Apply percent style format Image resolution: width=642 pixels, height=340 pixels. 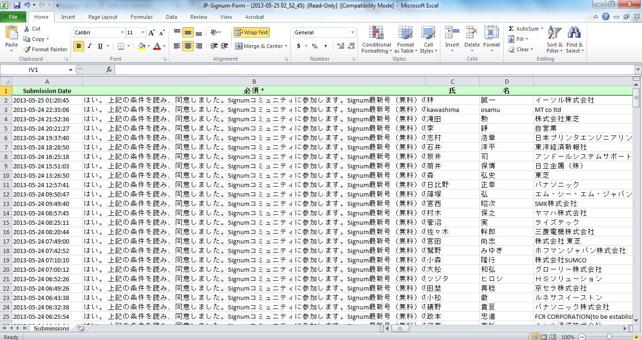314,46
